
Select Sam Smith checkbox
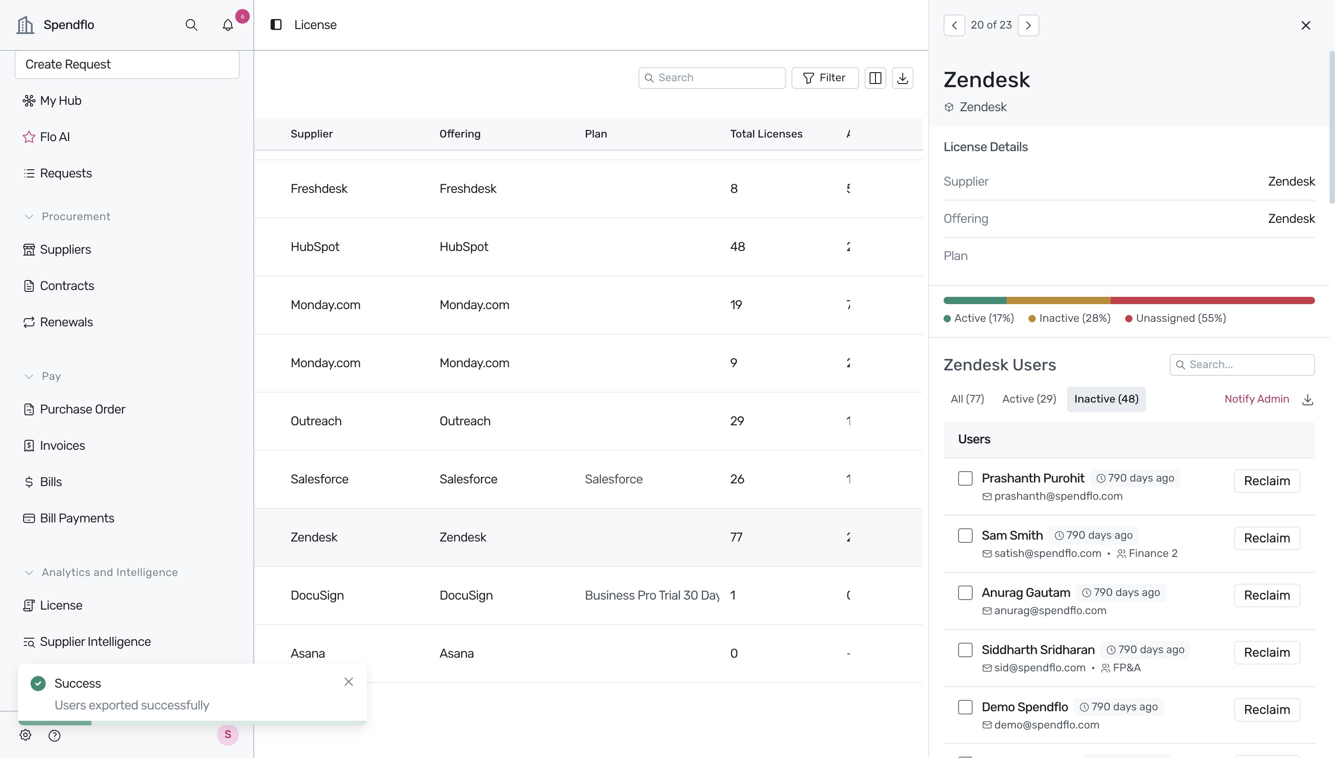click(965, 535)
